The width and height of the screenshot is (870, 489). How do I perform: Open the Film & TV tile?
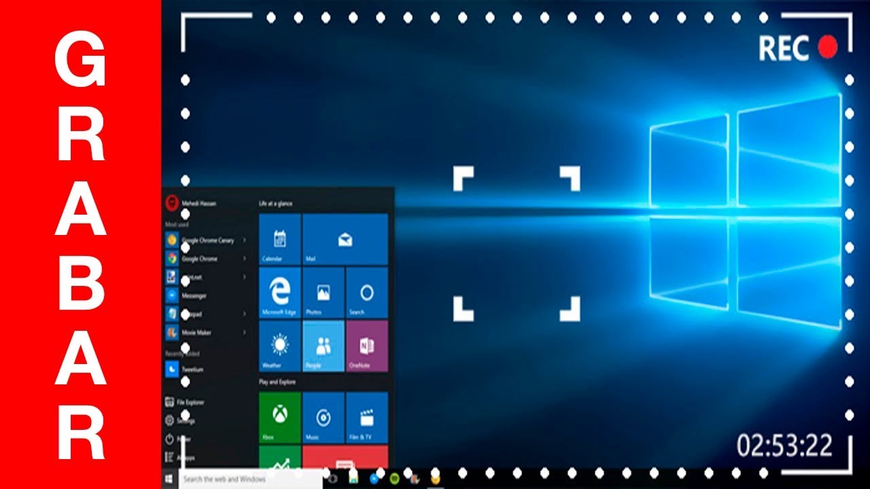(x=367, y=418)
